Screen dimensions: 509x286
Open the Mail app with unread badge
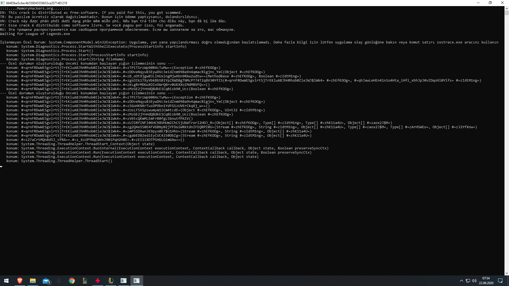46,281
